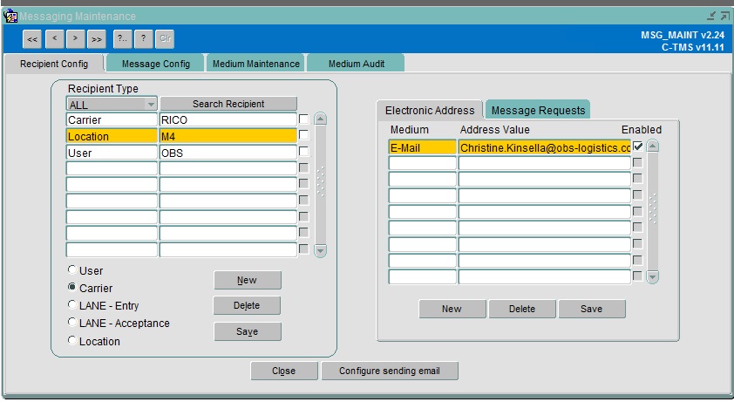Click the E-Mail medium cell

coord(422,147)
